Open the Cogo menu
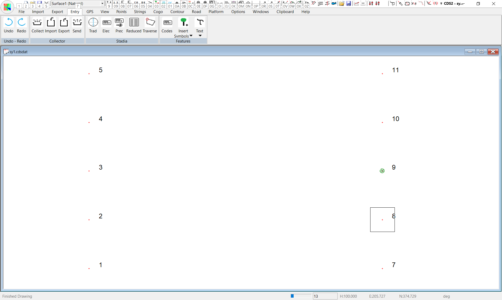The width and height of the screenshot is (502, 300). (158, 12)
